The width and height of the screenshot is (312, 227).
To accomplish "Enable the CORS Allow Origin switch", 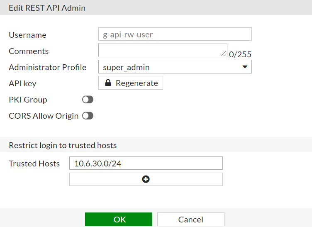I will pos(88,116).
